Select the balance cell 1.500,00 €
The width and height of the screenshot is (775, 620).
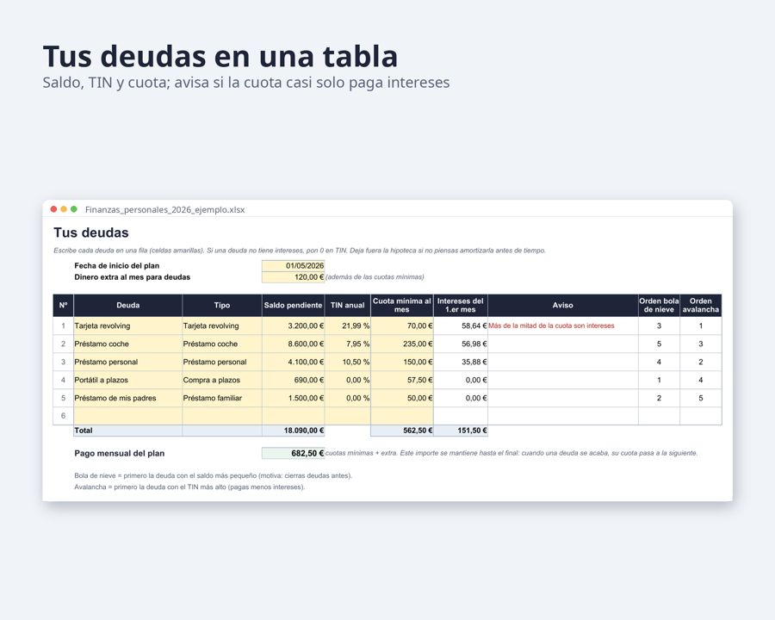point(293,398)
